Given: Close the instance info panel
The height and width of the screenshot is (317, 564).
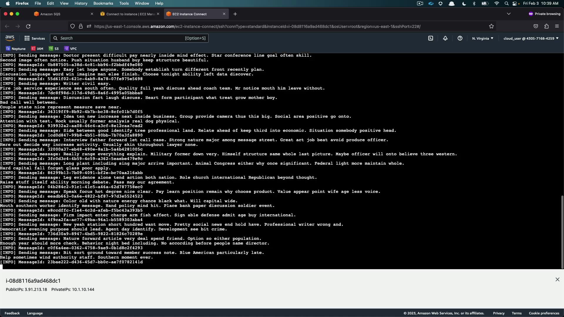Looking at the screenshot, I should (558, 279).
